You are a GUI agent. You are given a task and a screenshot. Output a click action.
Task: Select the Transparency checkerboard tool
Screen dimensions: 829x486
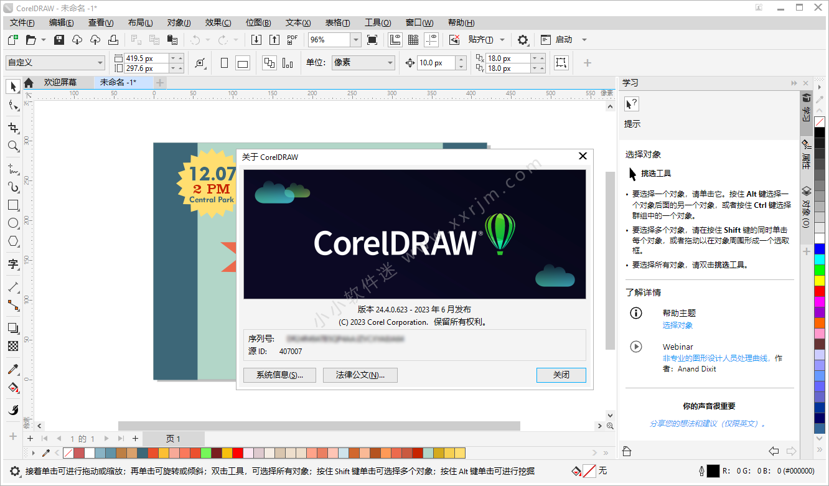point(12,346)
